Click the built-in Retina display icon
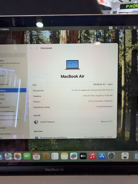This screenshot has height=184, width=138. [x=37, y=137]
